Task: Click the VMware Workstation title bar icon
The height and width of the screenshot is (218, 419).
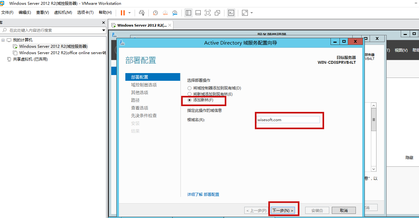Action: 2,4
